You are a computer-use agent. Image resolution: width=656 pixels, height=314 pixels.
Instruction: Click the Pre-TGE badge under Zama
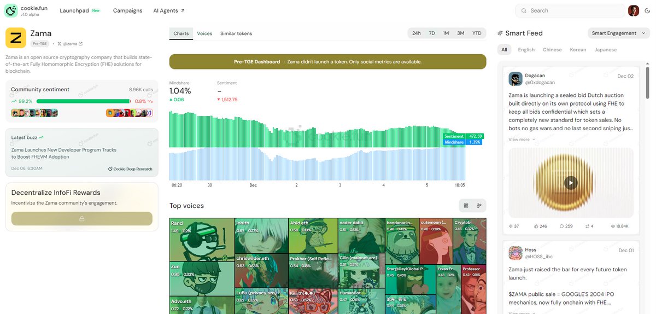(40, 44)
